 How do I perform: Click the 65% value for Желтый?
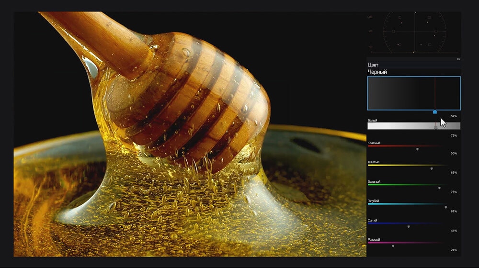pyautogui.click(x=454, y=173)
